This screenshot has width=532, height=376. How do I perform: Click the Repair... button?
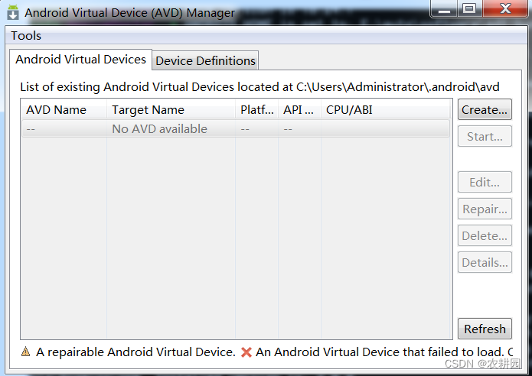coord(485,209)
